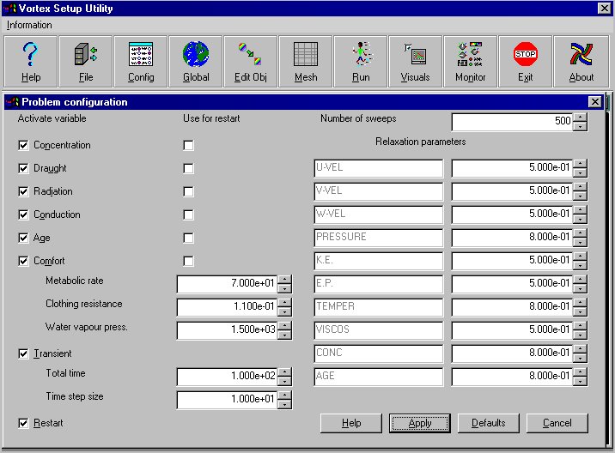
Task: Start the Run toolbar button
Action: [x=361, y=61]
